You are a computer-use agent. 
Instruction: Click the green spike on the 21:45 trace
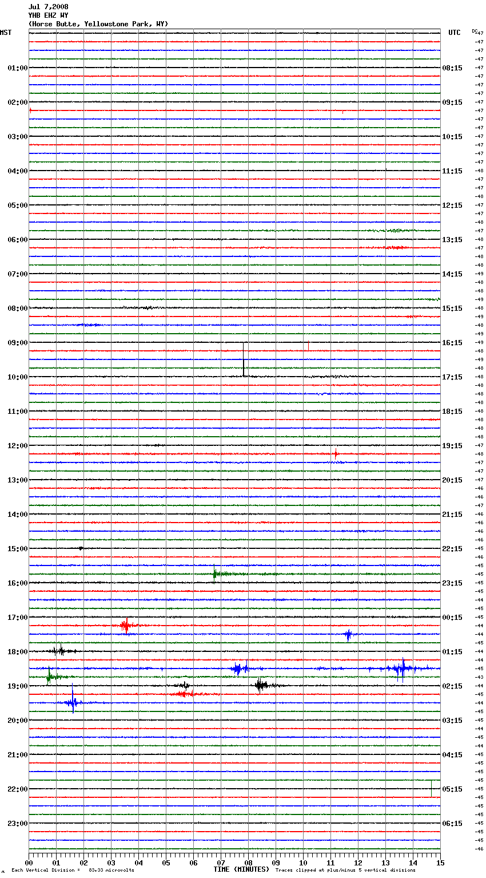[x=431, y=788]
